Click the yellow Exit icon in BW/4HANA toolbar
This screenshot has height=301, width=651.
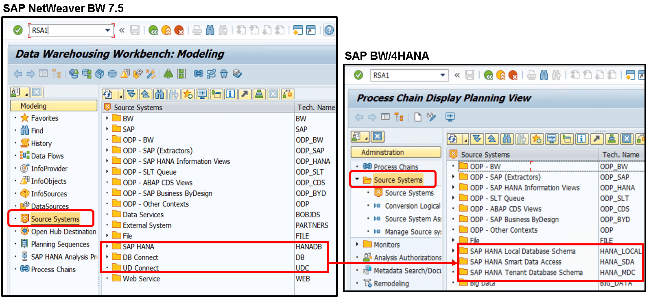pyautogui.click(x=501, y=75)
